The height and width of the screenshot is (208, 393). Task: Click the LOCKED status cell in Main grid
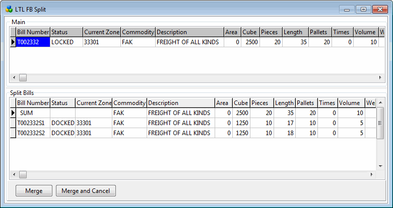tap(66, 42)
